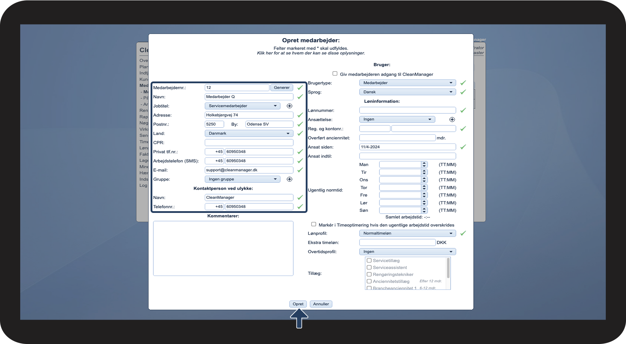Screen dimensions: 626x344
Task: Click the Annuller button
Action: coord(321,304)
